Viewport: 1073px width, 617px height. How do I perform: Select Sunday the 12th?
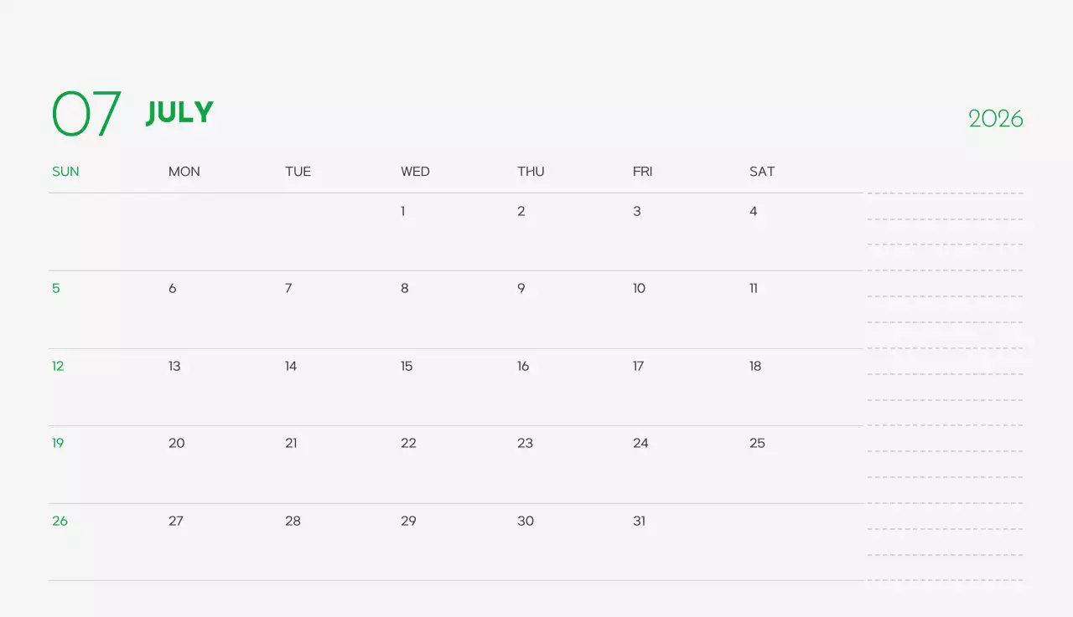(x=58, y=367)
